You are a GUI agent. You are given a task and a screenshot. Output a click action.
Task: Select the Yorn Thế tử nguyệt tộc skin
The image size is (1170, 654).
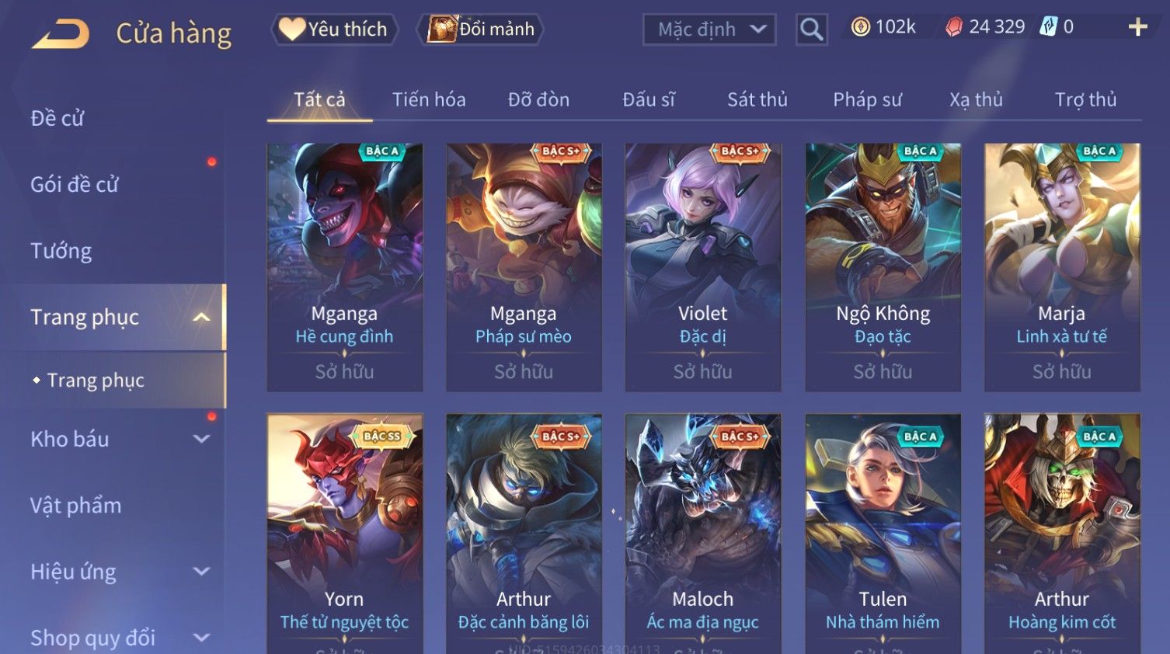(x=345, y=534)
